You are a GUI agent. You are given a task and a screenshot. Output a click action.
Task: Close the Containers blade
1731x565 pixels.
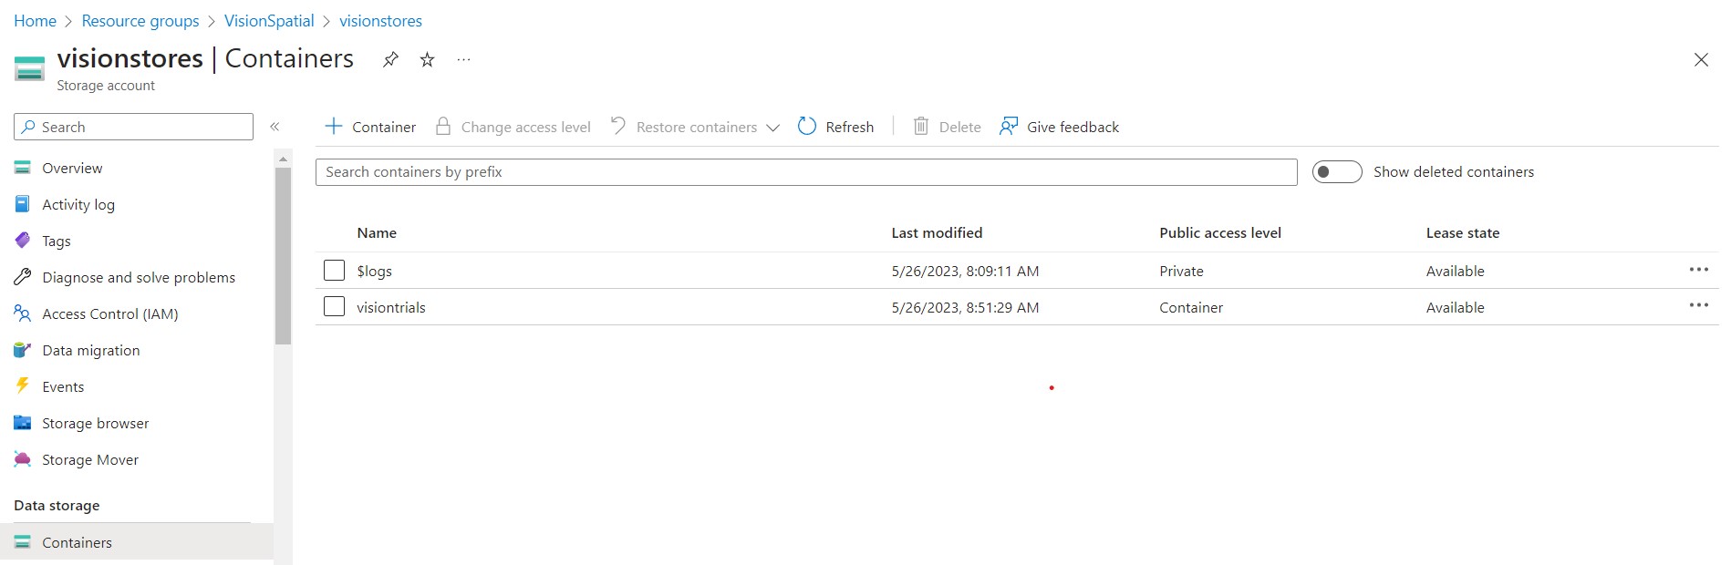coord(1701,60)
